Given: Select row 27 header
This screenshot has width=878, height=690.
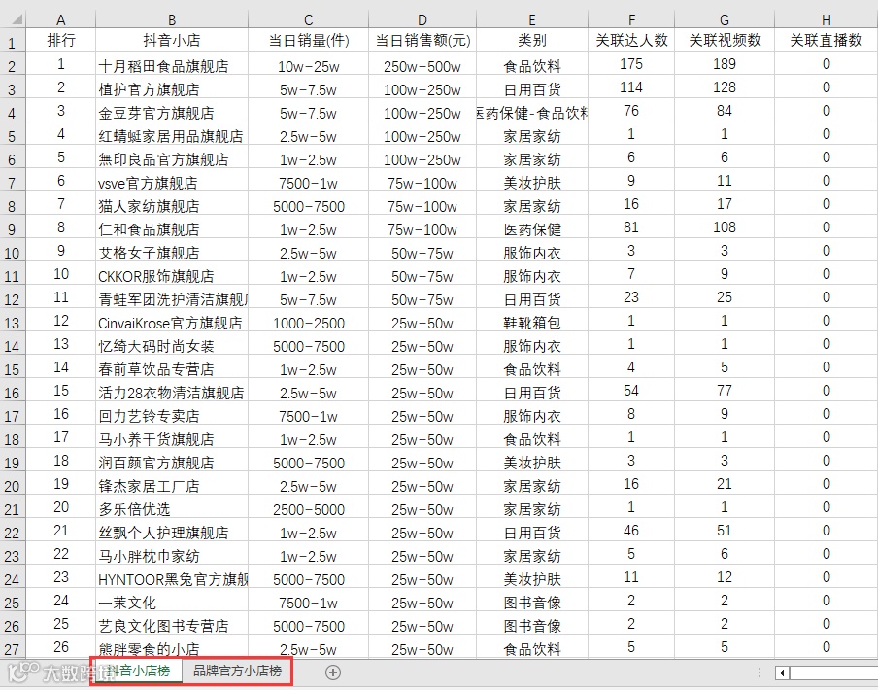Looking at the screenshot, I should pos(13,647).
